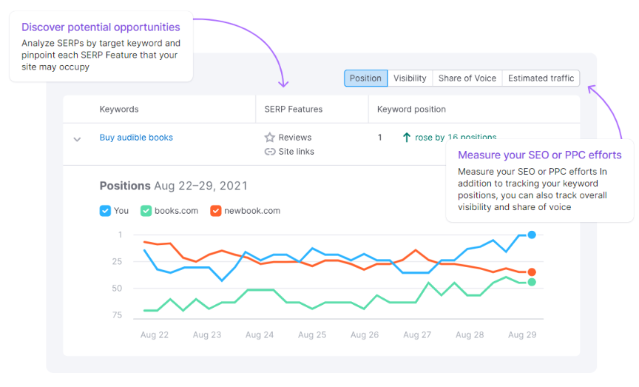
Task: Click the orange newbook.com endpoint marker
Action: click(x=532, y=272)
